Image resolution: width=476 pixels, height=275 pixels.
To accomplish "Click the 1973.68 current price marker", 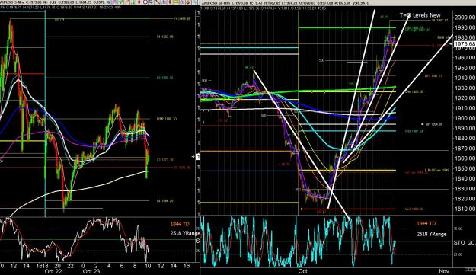I will coord(465,44).
